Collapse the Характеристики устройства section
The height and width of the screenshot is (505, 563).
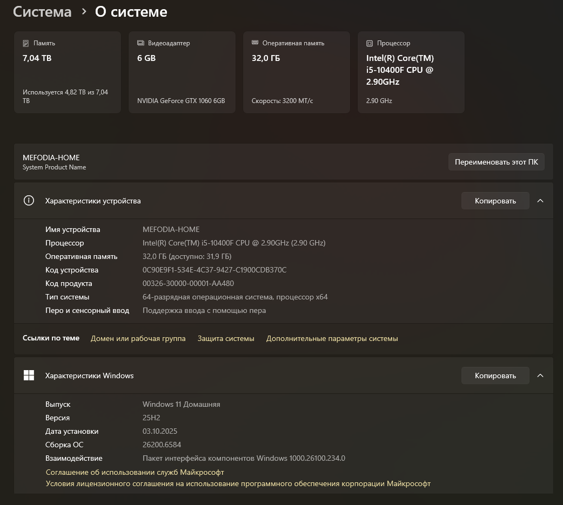click(540, 201)
